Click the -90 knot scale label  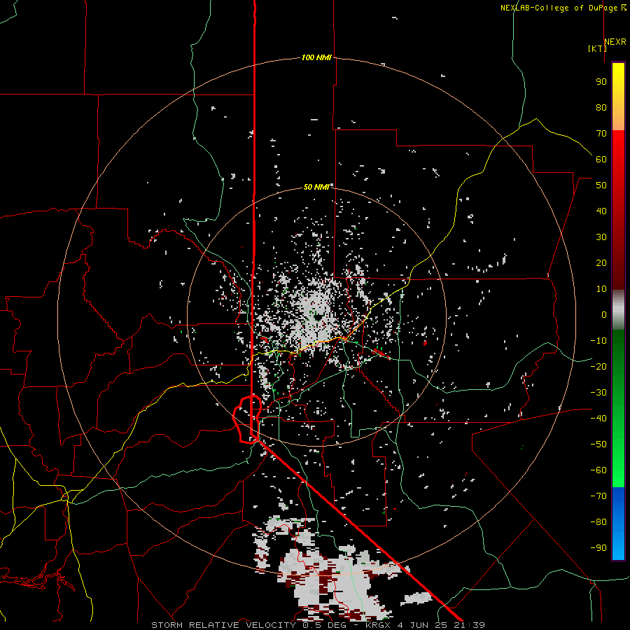coord(598,548)
